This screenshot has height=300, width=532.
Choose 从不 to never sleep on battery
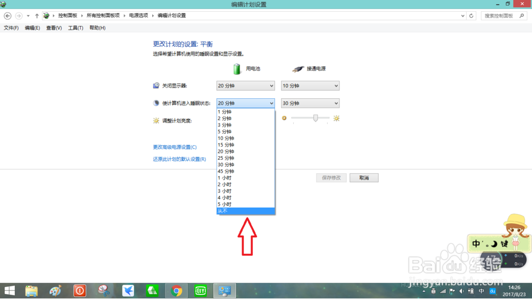[245, 211]
